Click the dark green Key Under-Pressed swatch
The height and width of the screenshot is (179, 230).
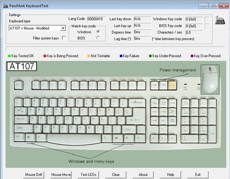tap(150, 56)
